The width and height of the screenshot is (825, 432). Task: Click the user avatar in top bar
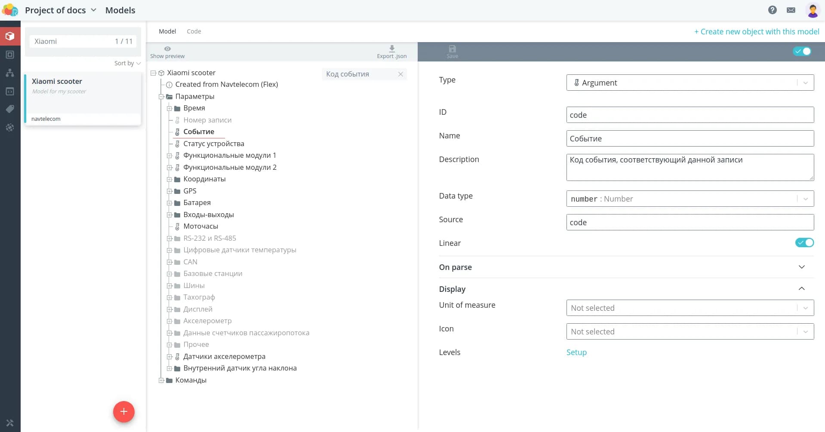(x=812, y=10)
